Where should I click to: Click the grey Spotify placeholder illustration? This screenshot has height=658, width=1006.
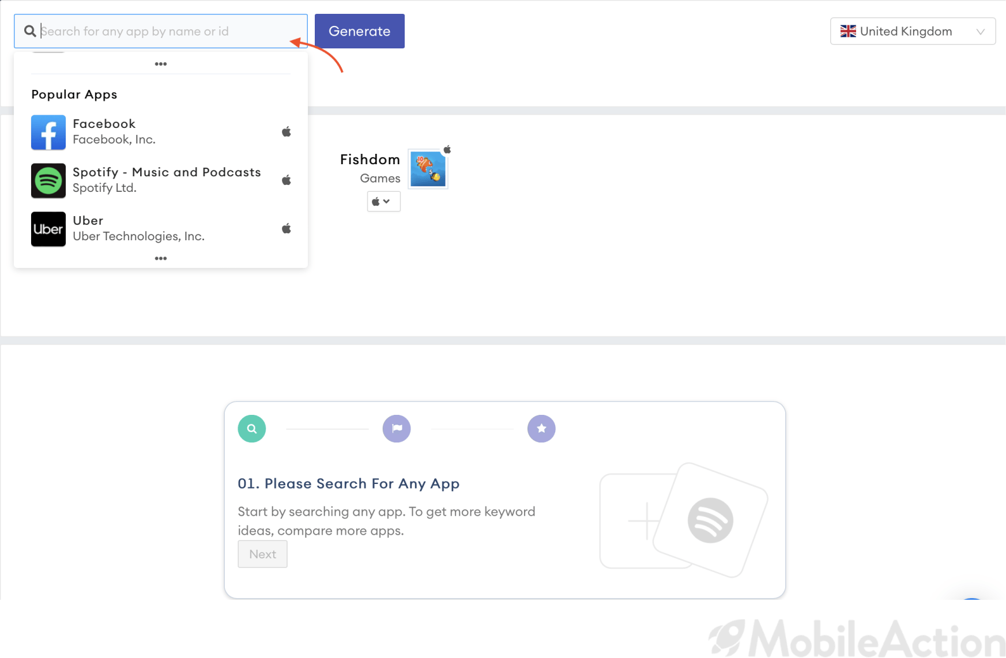pos(710,520)
